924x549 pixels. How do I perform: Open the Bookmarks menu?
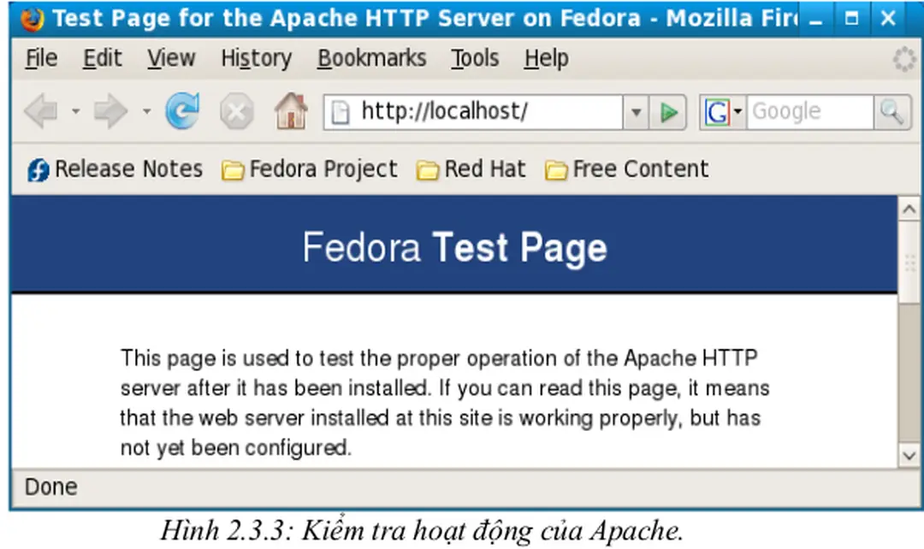pos(372,58)
